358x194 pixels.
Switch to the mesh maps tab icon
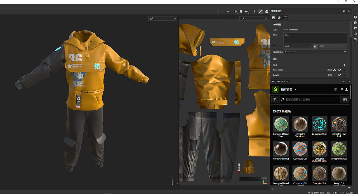[x=279, y=18]
